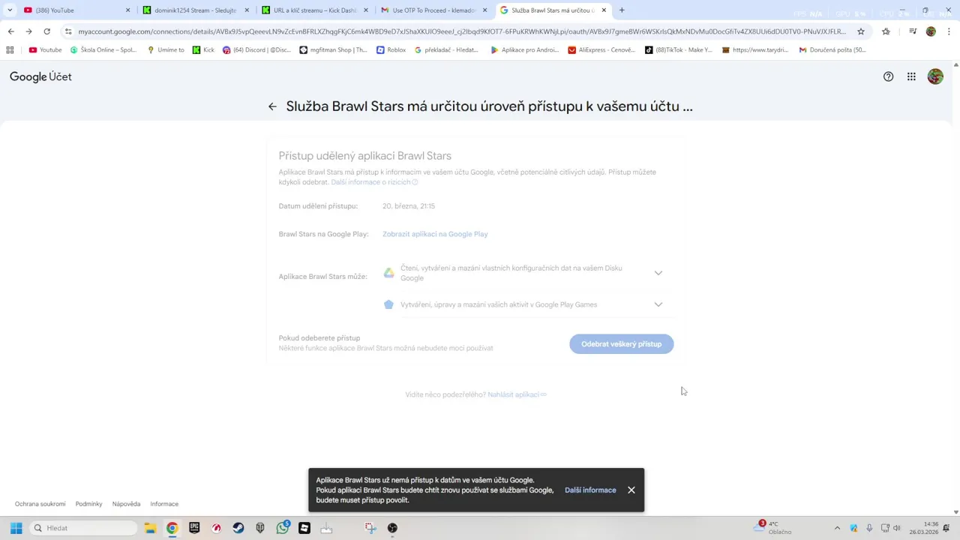Screen dimensions: 960x540
Task: Click the Play Games permission icon
Action: point(388,304)
